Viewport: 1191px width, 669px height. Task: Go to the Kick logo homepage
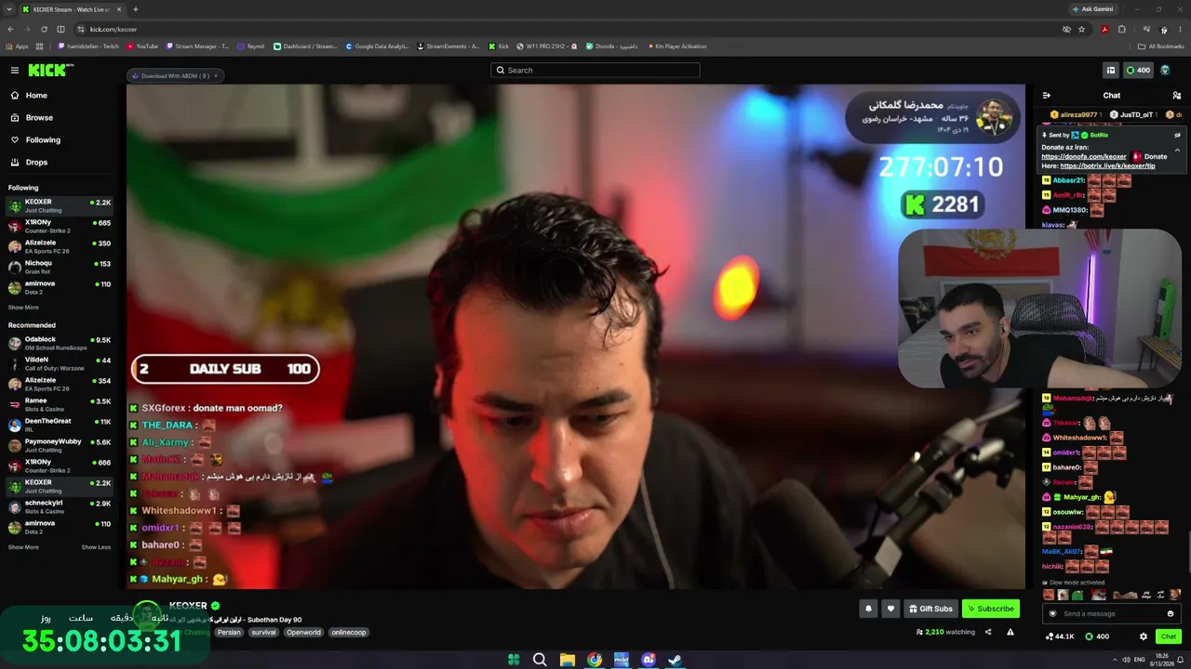pyautogui.click(x=50, y=71)
